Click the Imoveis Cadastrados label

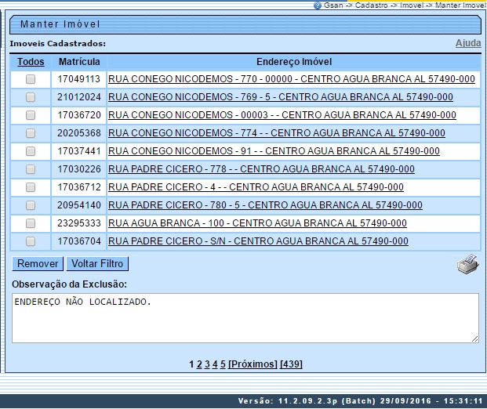58,43
